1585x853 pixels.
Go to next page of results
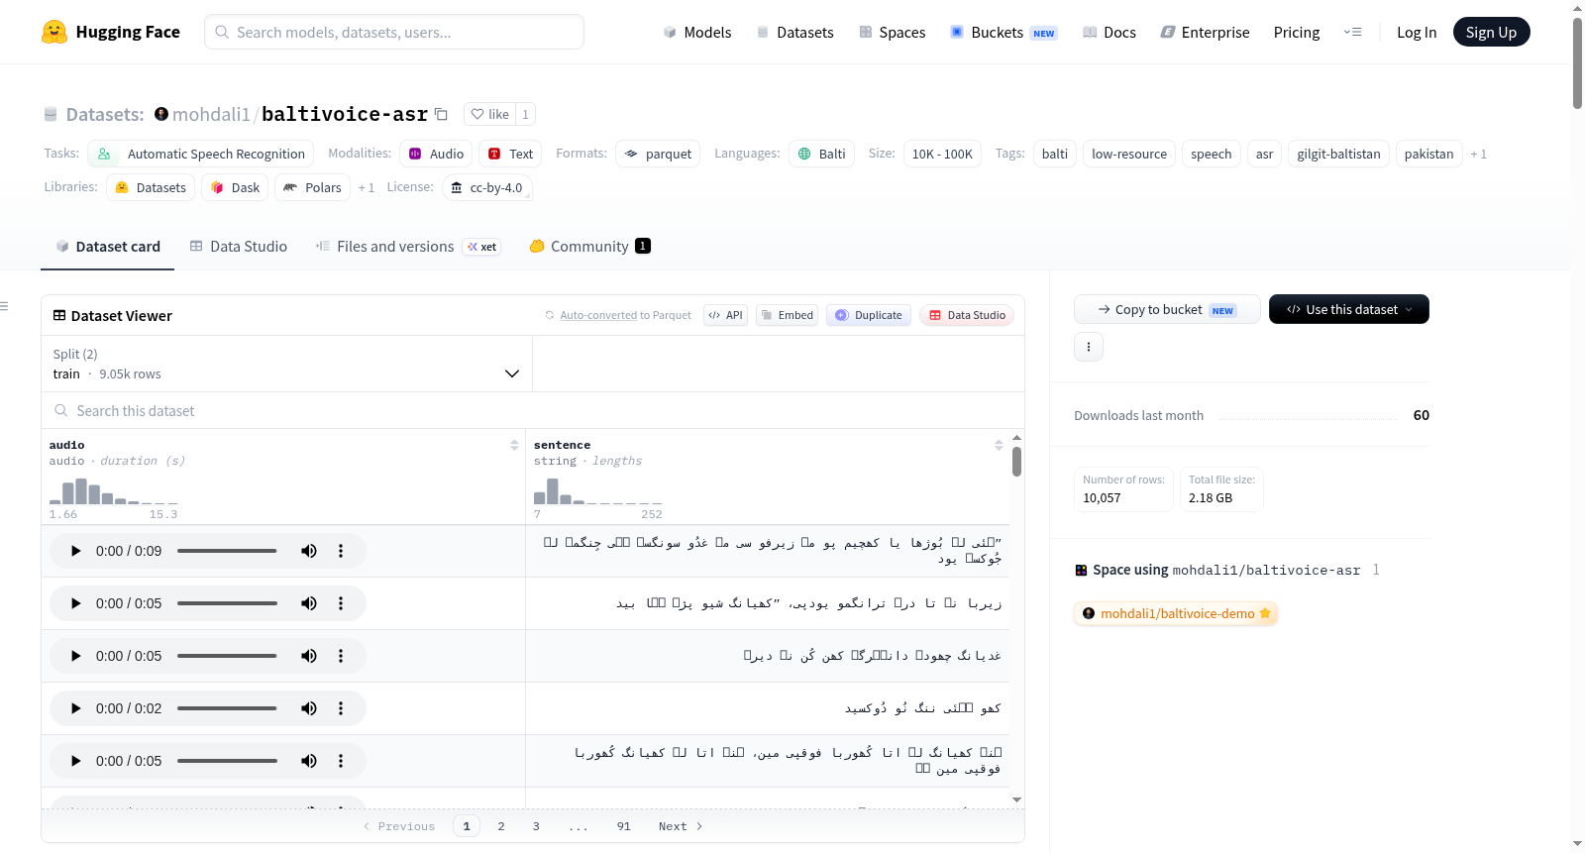pyautogui.click(x=681, y=826)
